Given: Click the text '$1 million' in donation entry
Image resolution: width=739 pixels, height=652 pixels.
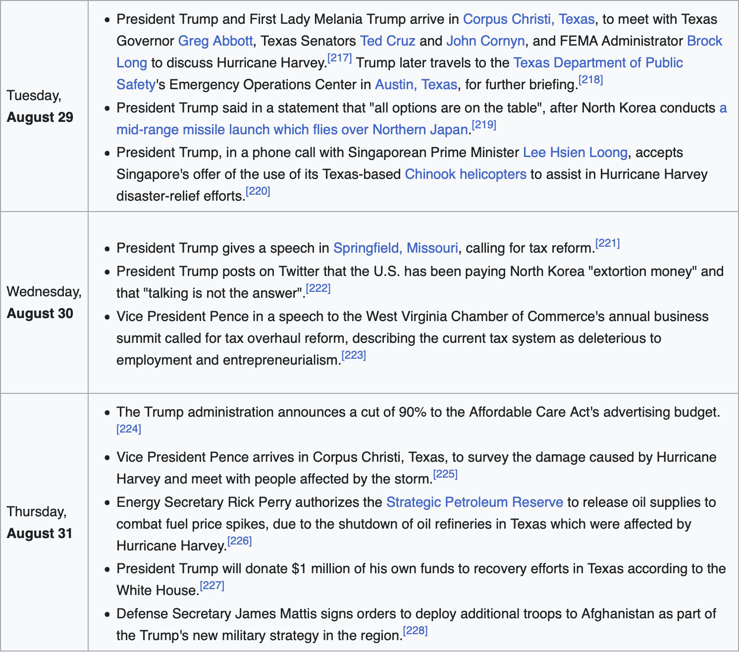Looking at the screenshot, I should pos(321,569).
